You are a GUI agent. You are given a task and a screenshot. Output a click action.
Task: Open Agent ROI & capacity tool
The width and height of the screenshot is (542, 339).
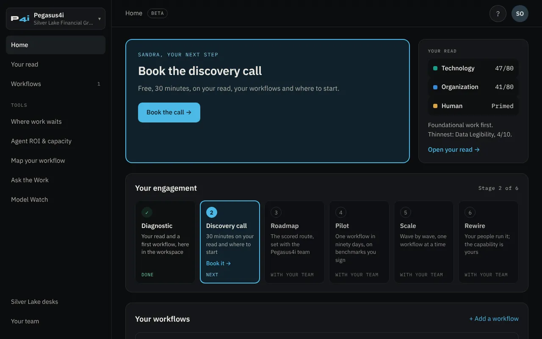(55, 141)
